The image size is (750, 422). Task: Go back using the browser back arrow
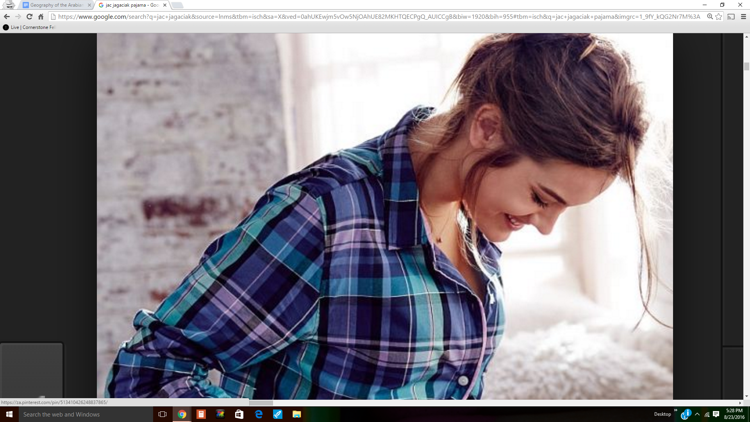coord(7,16)
